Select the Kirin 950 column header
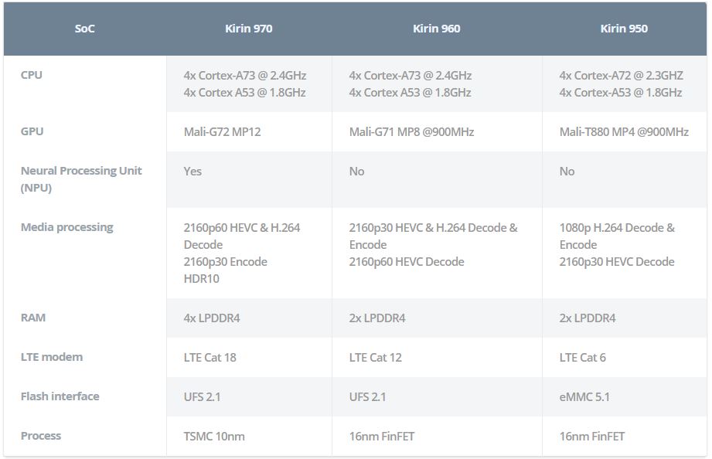Viewport: 712px width, 459px height. pos(624,29)
